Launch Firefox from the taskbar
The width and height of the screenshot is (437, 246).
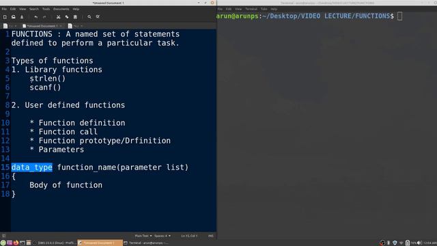click(16, 243)
